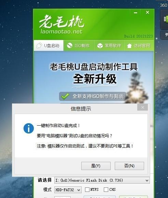Screen dimensions: 168x198
Task: Click the USB drive icon on U盘启动 tab
Action: (39, 45)
